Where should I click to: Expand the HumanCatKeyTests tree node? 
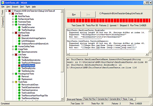tap(13, 46)
